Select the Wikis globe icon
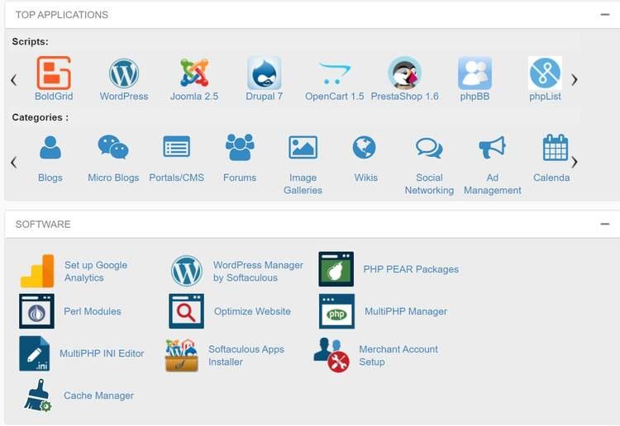Screen dimensions: 620x426 pos(365,147)
